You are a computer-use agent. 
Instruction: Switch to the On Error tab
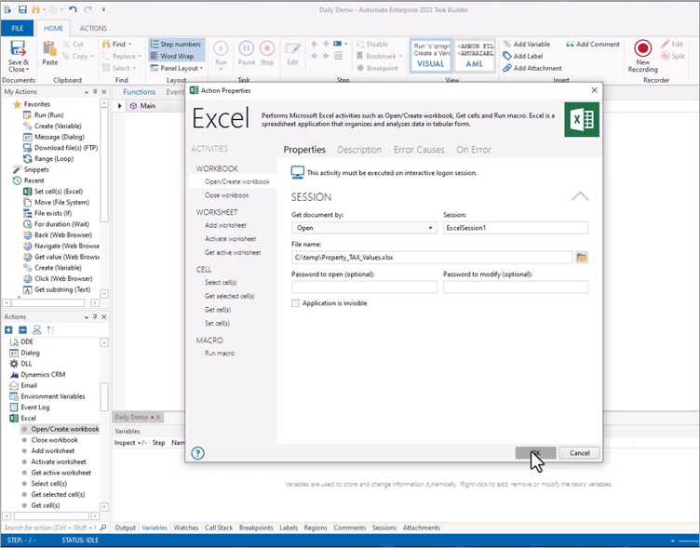pyautogui.click(x=474, y=150)
